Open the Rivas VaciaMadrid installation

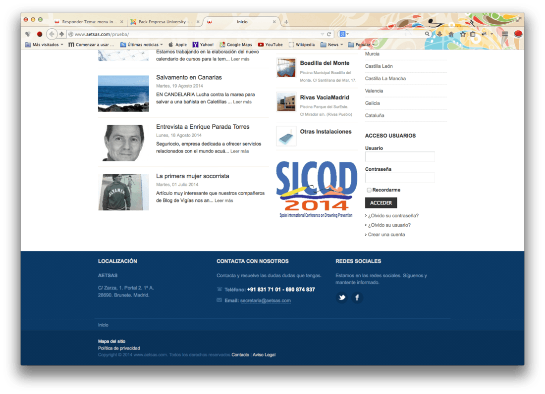click(x=325, y=98)
